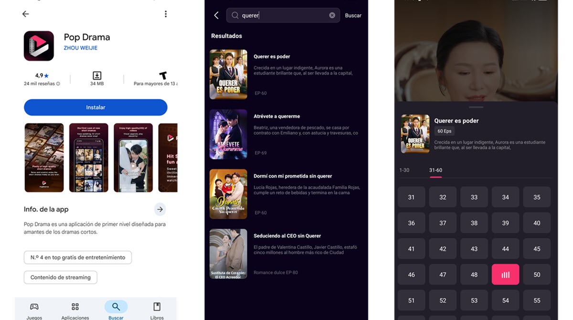Switch to Juegos tab

(34, 310)
